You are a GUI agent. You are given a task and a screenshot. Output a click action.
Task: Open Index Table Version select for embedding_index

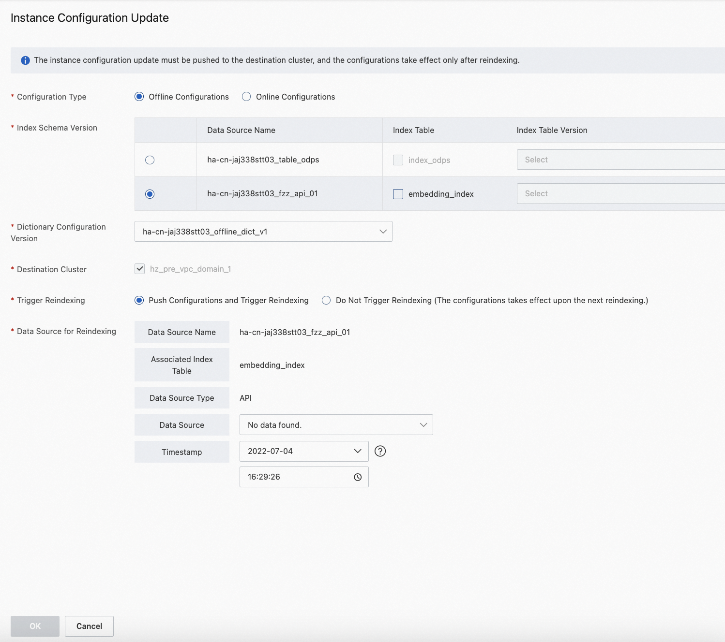coord(620,193)
